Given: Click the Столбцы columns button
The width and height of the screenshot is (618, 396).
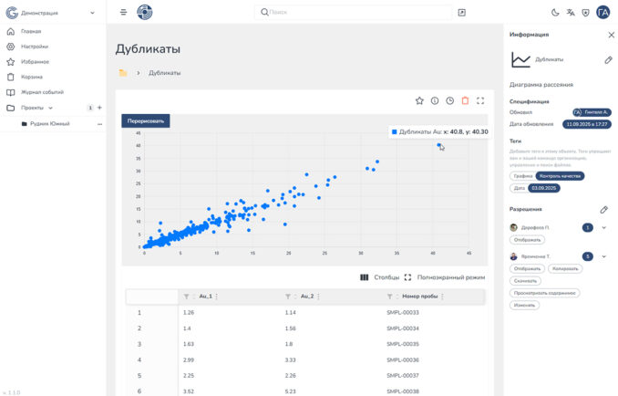Looking at the screenshot, I should tap(380, 277).
